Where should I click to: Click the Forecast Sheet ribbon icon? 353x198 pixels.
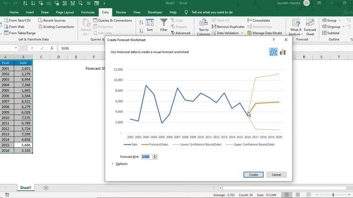(x=310, y=27)
